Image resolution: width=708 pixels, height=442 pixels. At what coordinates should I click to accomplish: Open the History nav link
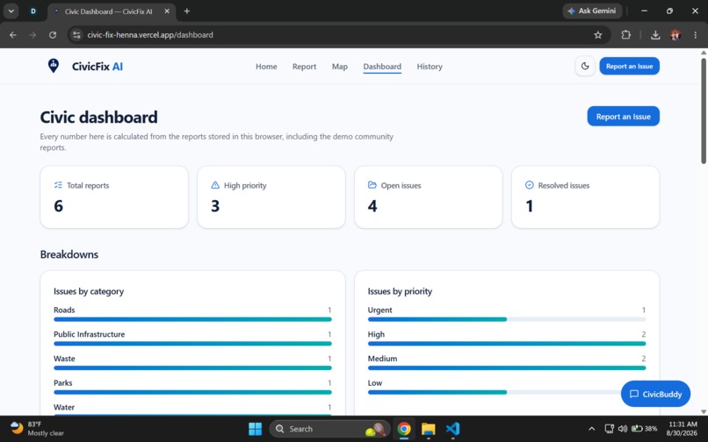coord(429,67)
